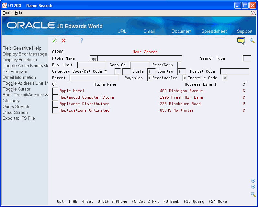Click the Cat Code # input field
The height and width of the screenshot is (207, 258).
[127, 71]
